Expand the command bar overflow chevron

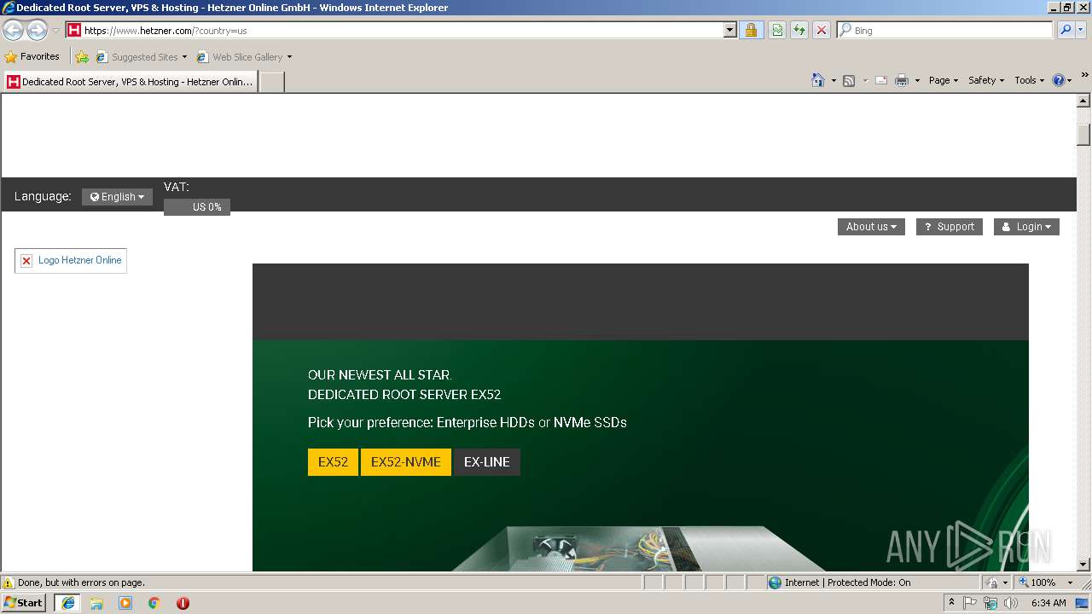[x=1084, y=75]
